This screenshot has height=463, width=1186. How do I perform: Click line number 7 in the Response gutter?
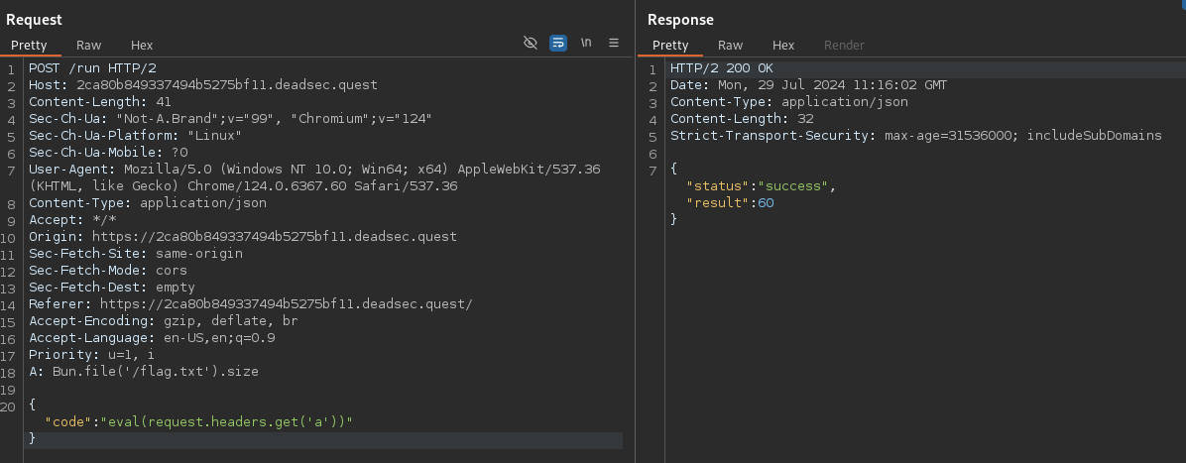pyautogui.click(x=653, y=170)
